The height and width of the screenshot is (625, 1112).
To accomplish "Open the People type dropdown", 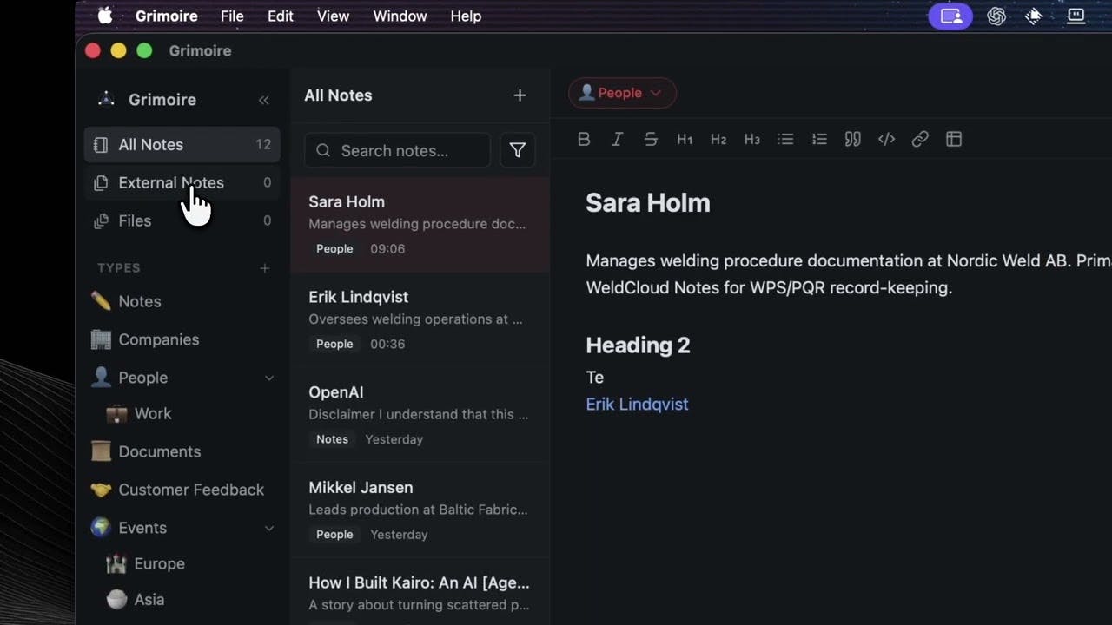I will (622, 93).
